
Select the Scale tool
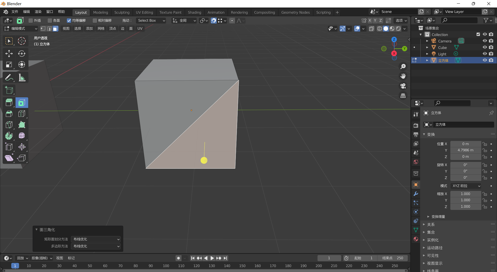(9, 65)
